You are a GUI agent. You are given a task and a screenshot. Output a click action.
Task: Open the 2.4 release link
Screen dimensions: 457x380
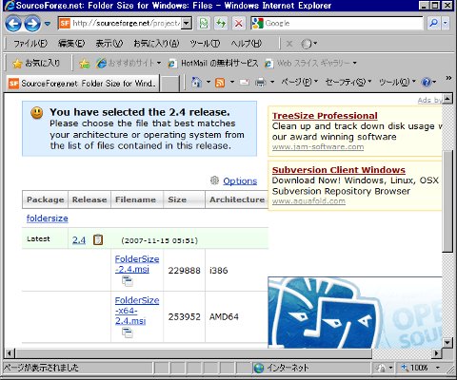pyautogui.click(x=79, y=240)
